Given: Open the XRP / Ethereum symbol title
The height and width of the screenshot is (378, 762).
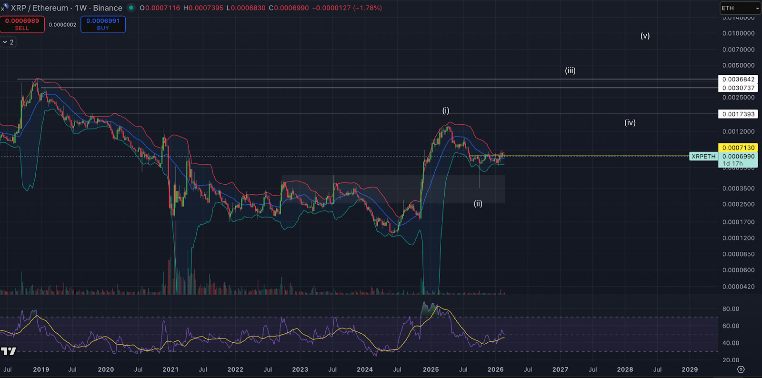Looking at the screenshot, I should [x=67, y=8].
